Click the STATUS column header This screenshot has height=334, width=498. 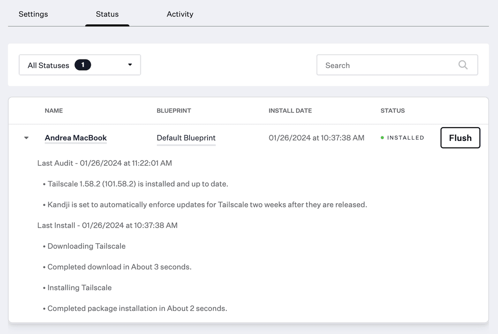[x=392, y=111]
